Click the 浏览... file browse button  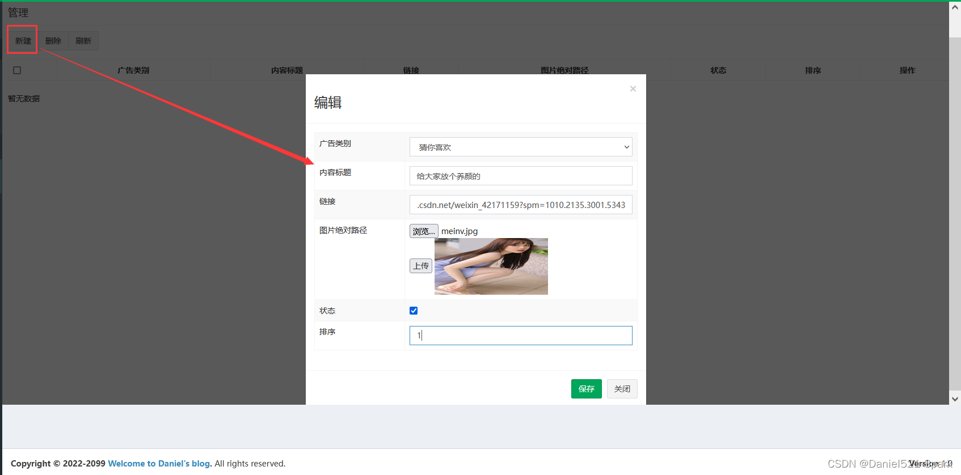424,231
